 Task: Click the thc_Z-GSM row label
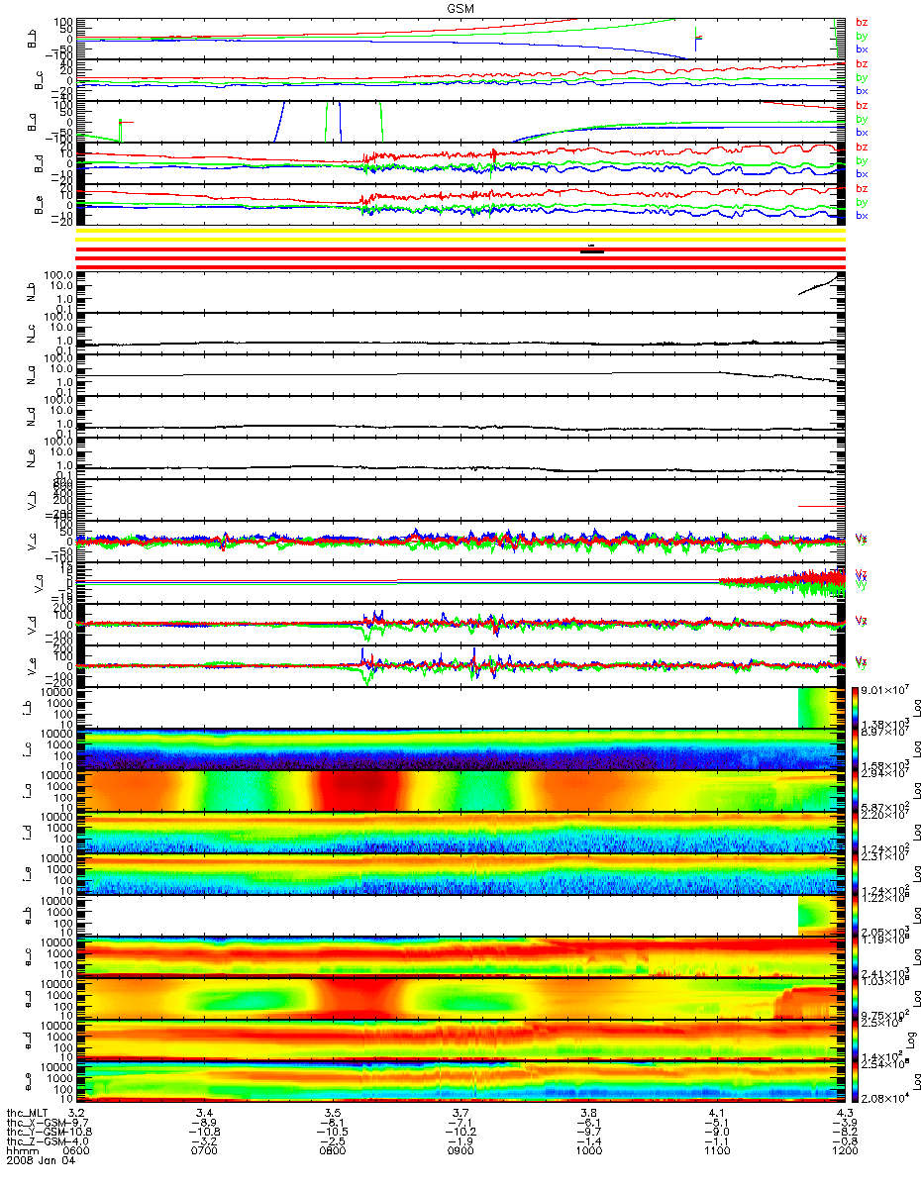[x=34, y=1141]
